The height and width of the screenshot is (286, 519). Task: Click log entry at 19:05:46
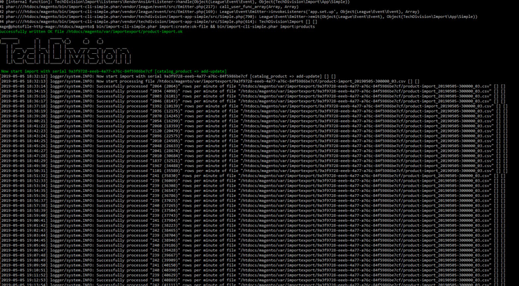coord(253,245)
